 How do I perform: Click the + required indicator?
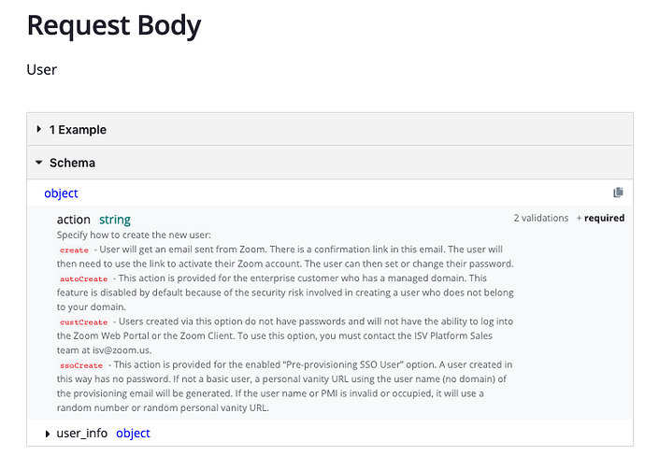(x=600, y=218)
